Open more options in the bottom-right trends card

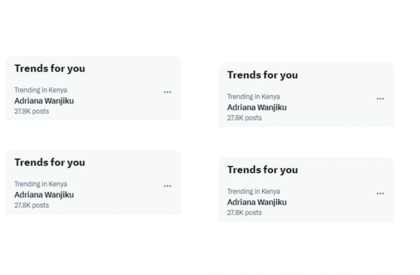(380, 193)
